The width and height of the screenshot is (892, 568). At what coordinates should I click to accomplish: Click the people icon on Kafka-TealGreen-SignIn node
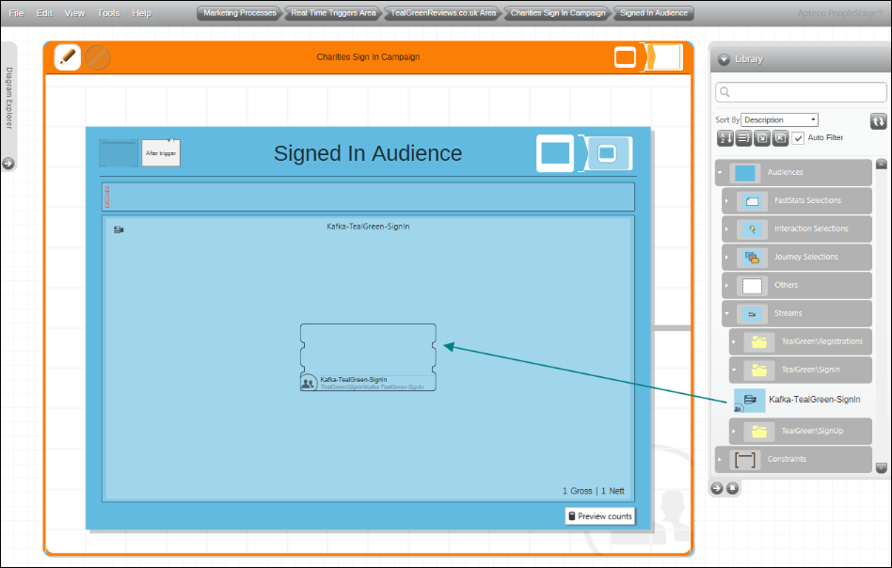(x=309, y=384)
